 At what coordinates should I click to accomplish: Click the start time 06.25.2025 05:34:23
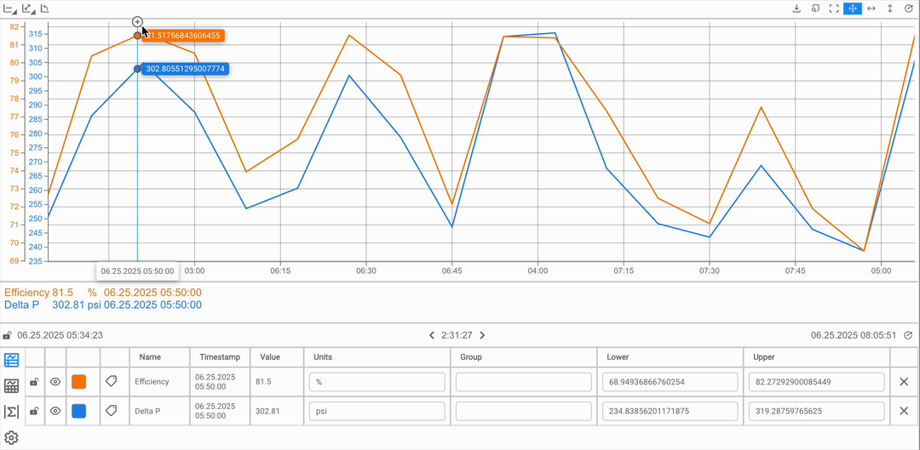[60, 336]
